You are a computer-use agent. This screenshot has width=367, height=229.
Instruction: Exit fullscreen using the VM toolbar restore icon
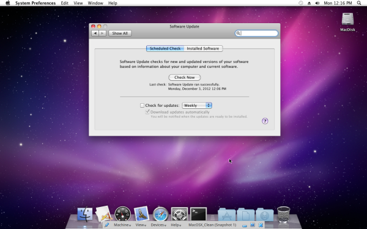pos(252,225)
